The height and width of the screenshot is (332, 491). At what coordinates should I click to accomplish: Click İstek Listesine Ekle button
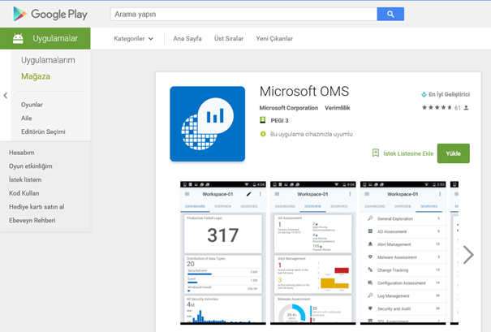point(408,153)
